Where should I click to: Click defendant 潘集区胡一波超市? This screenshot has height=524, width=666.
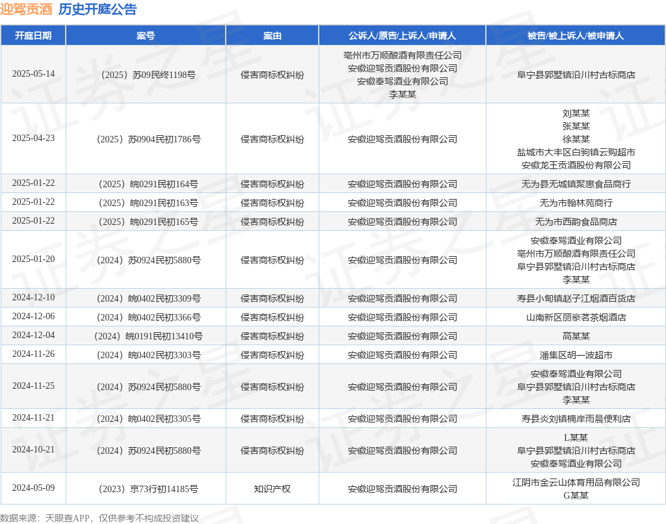[576, 355]
